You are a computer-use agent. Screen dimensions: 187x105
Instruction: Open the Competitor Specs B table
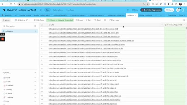[96, 15]
